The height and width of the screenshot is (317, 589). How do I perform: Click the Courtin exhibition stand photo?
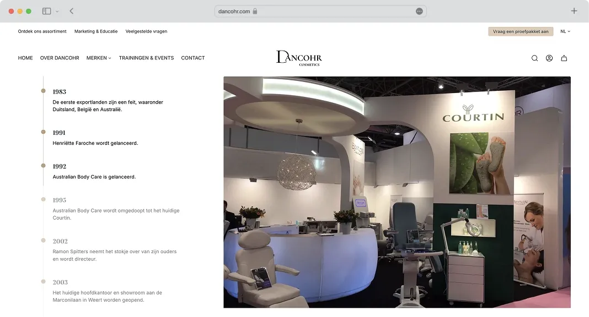pyautogui.click(x=397, y=192)
